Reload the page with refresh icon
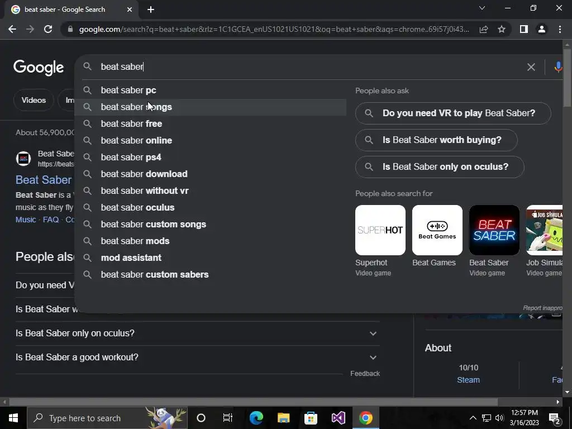Image resolution: width=572 pixels, height=429 pixels. point(48,29)
